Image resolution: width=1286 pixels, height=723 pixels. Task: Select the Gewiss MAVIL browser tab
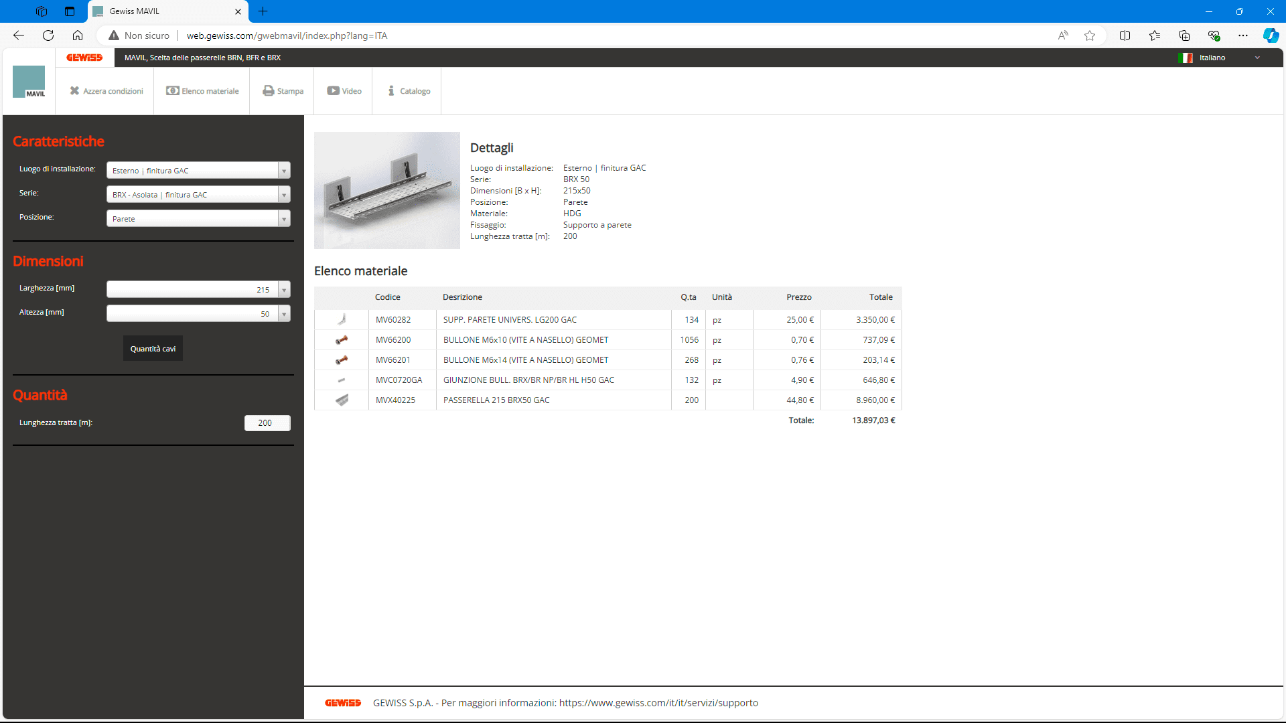click(167, 11)
